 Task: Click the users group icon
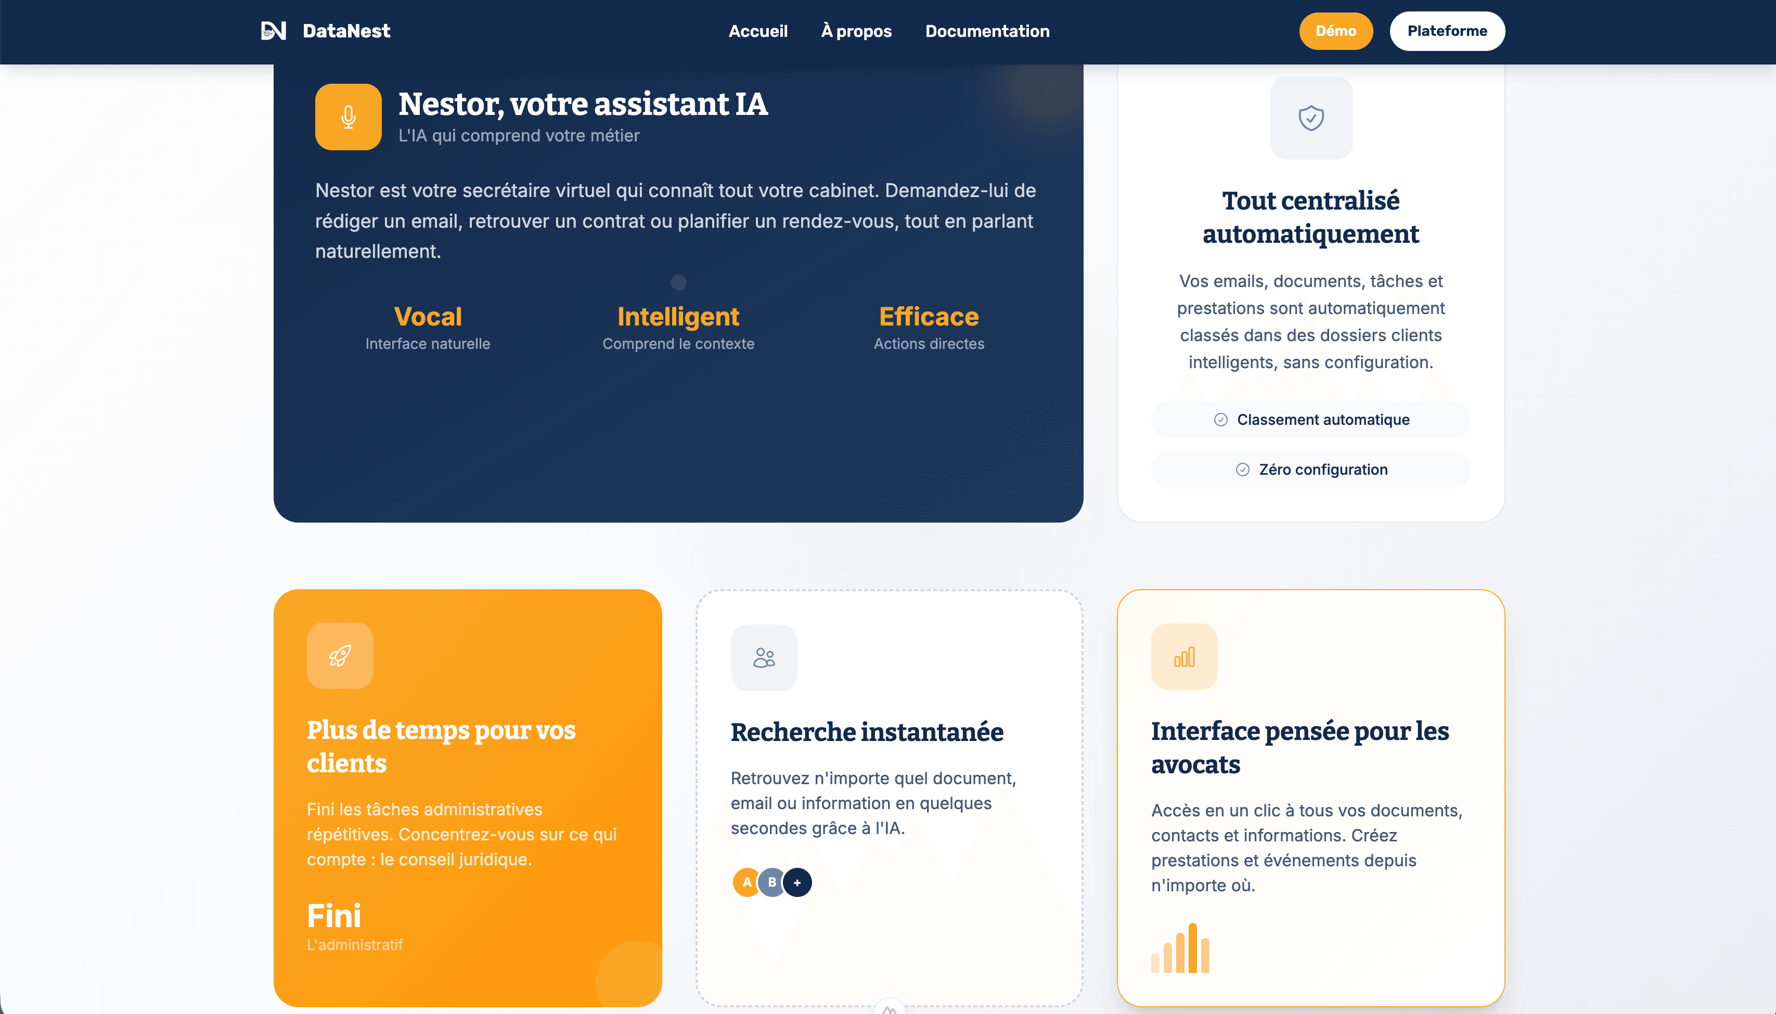[764, 657]
